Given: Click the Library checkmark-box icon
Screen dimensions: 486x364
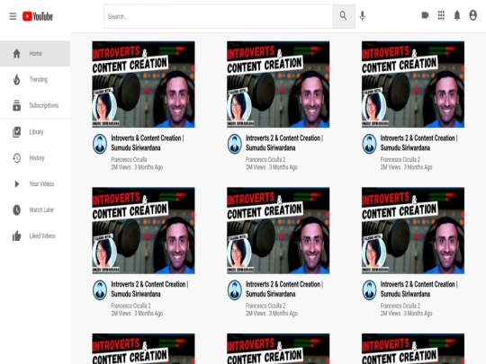Looking at the screenshot, I should pos(17,132).
